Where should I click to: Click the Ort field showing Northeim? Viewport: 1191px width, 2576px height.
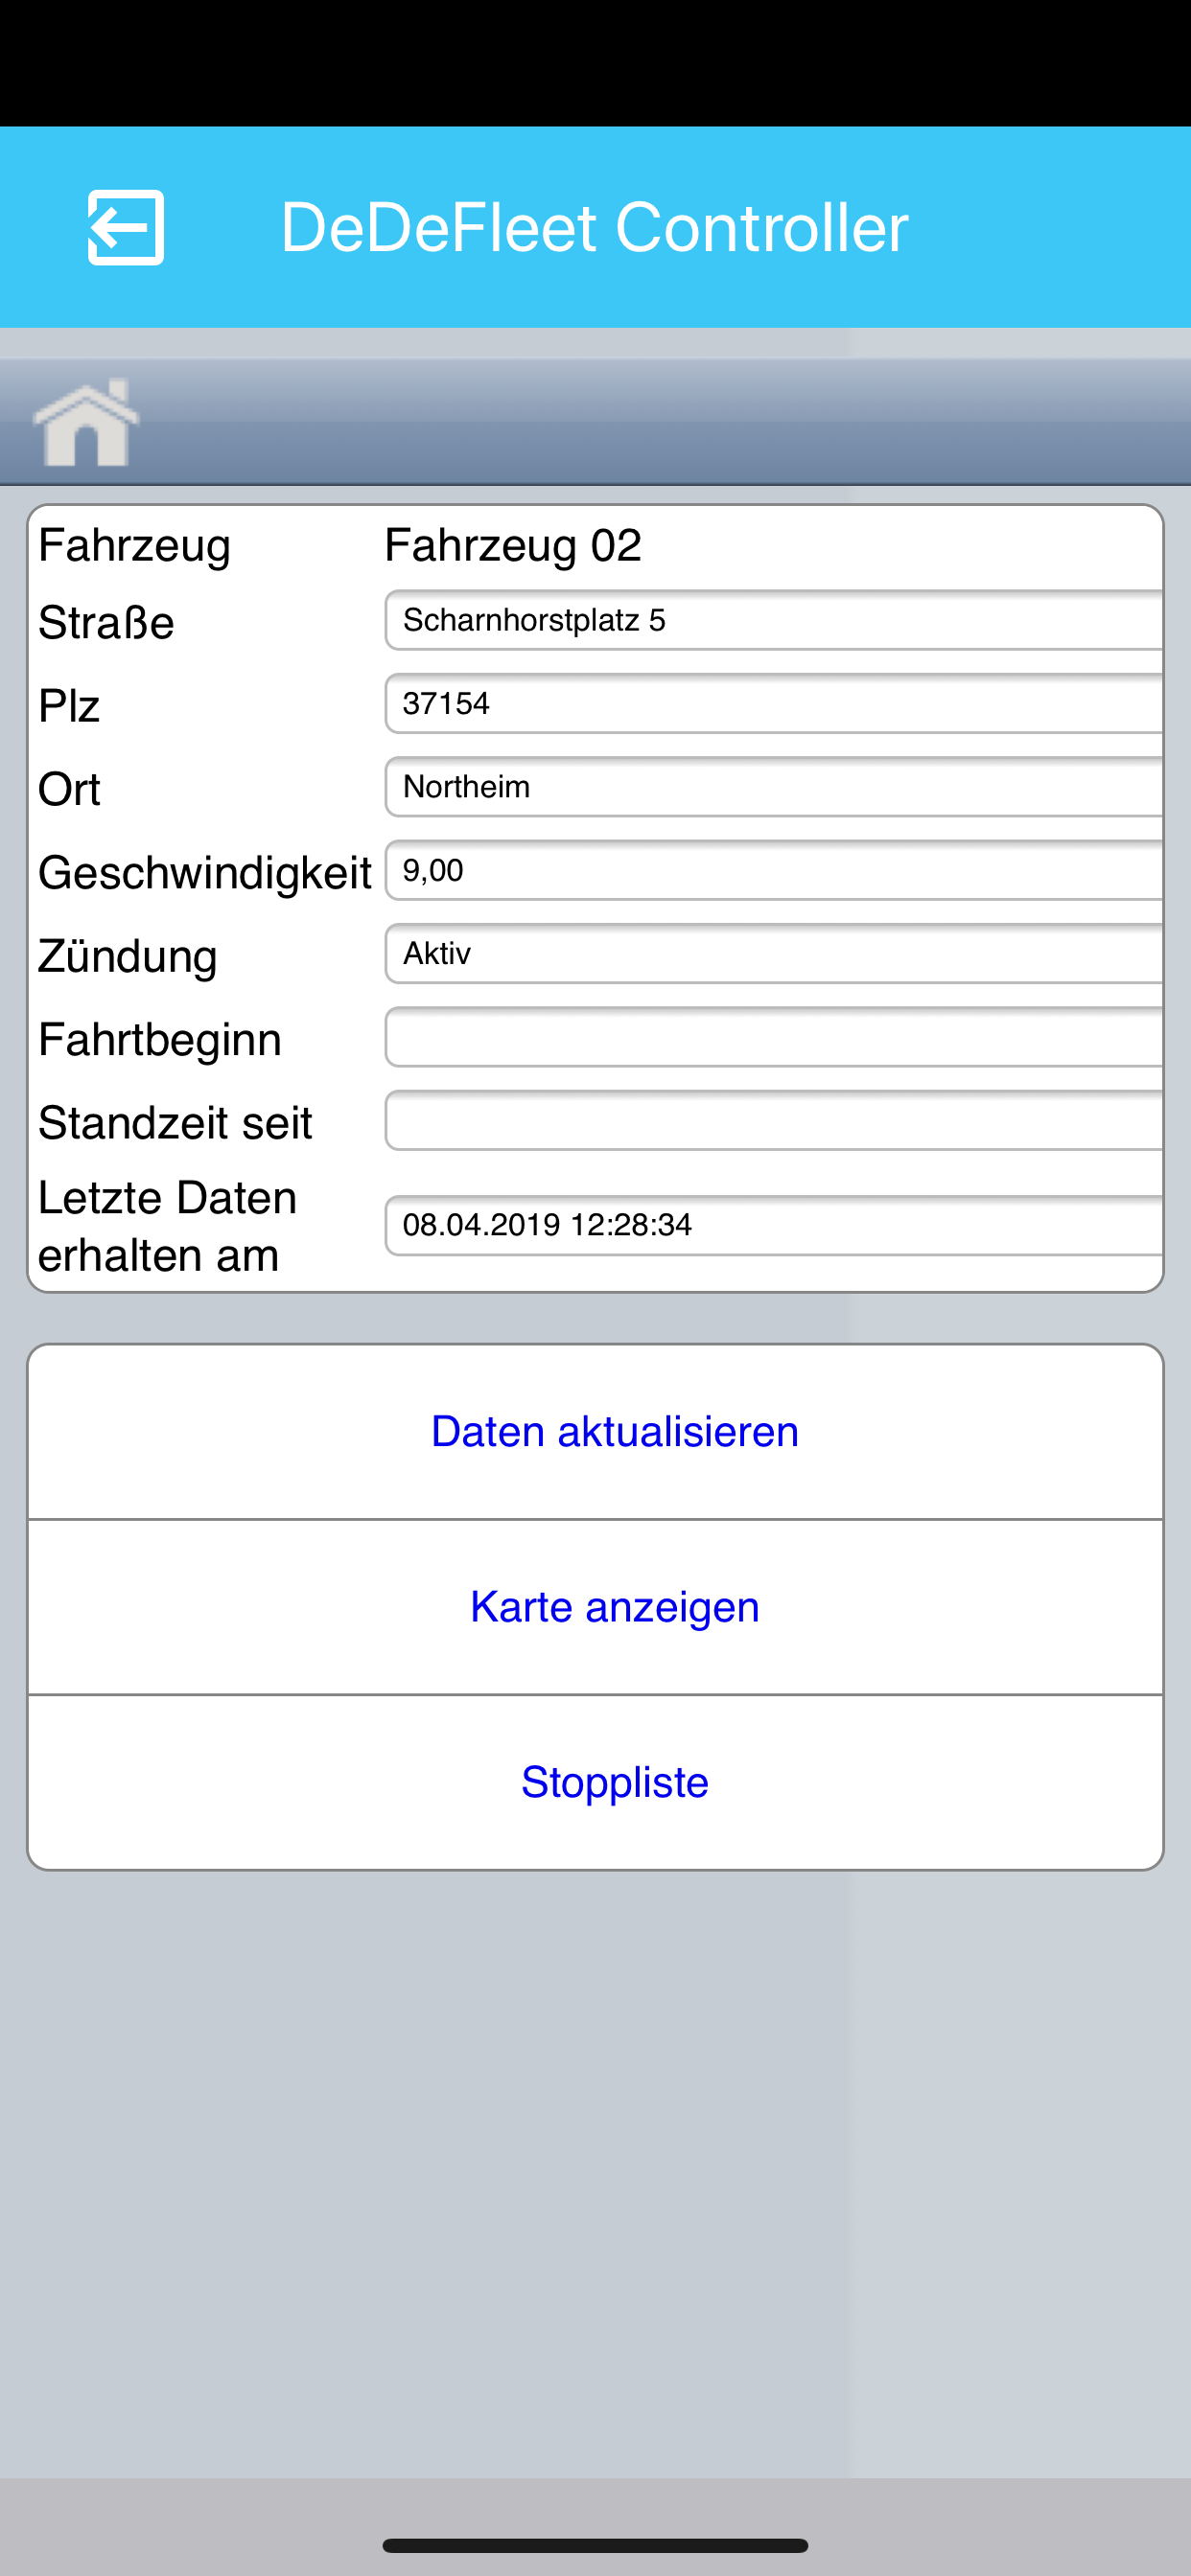tap(774, 787)
